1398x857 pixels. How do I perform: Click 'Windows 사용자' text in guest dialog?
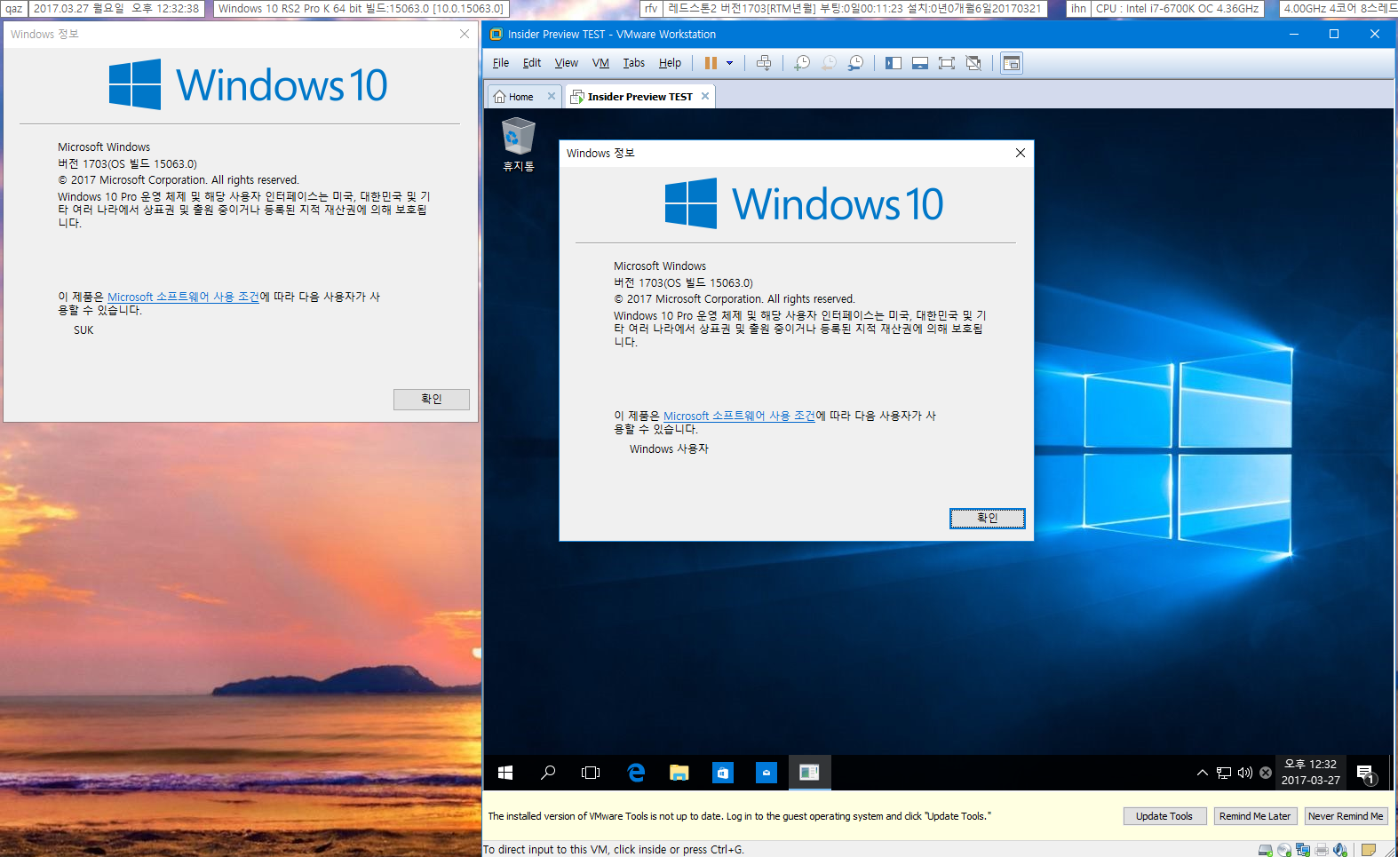pyautogui.click(x=670, y=449)
